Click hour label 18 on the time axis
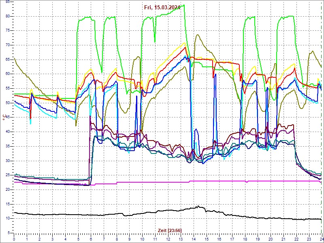 point(245,239)
